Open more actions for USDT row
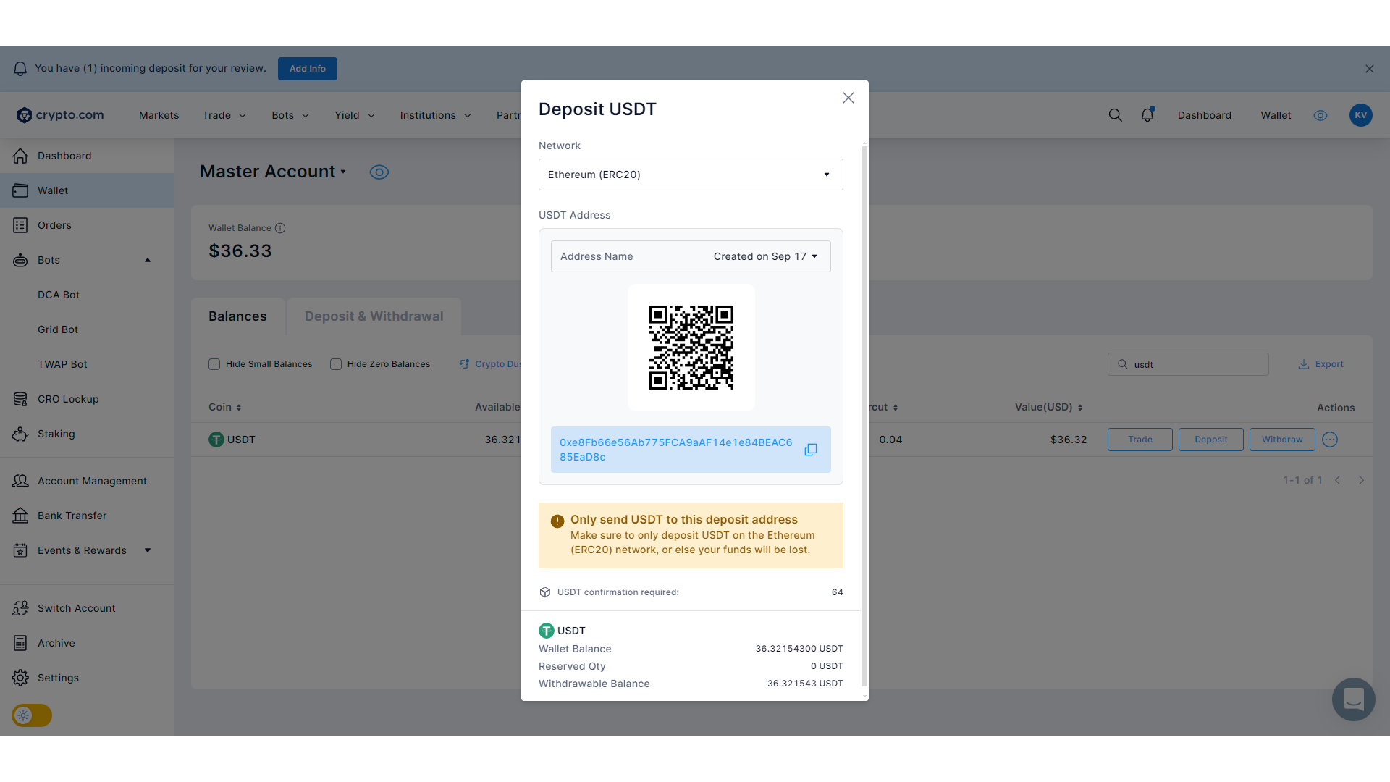The image size is (1390, 782). 1330,440
